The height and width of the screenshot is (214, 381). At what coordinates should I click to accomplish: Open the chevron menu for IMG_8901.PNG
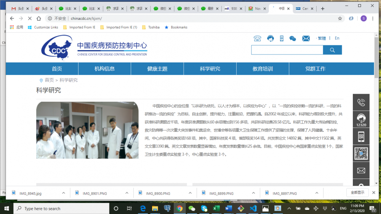[127, 193]
